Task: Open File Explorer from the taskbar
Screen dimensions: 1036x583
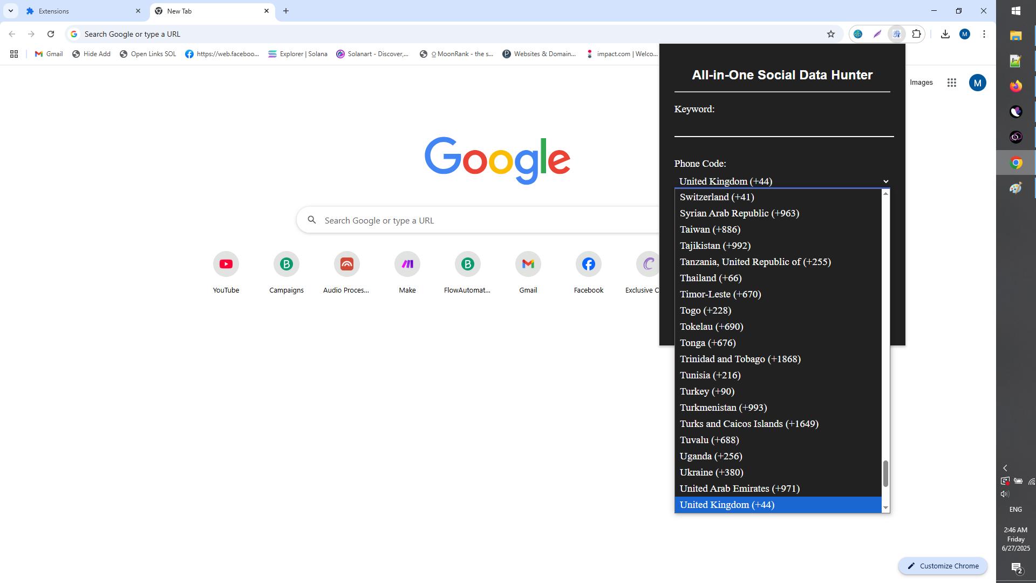Action: 1016,36
